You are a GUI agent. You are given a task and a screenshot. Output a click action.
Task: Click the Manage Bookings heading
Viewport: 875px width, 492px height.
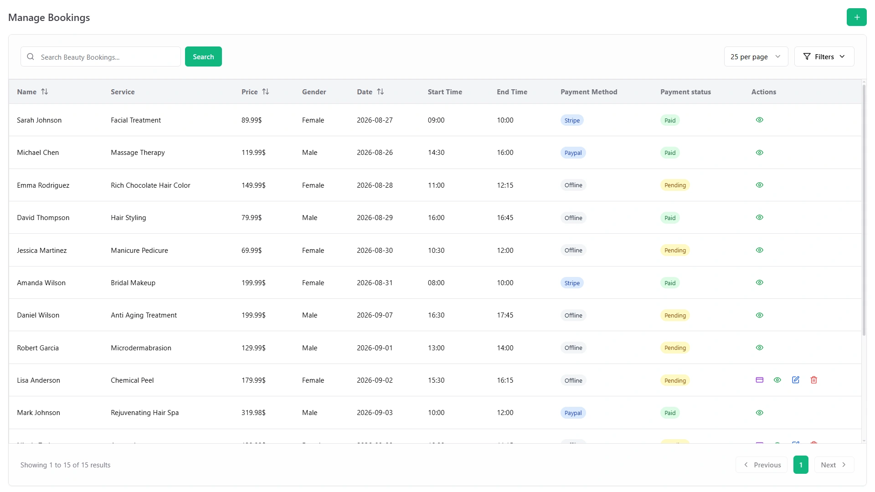click(49, 17)
